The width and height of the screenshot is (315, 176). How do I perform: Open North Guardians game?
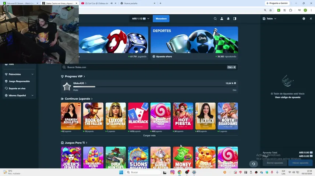(x=228, y=116)
